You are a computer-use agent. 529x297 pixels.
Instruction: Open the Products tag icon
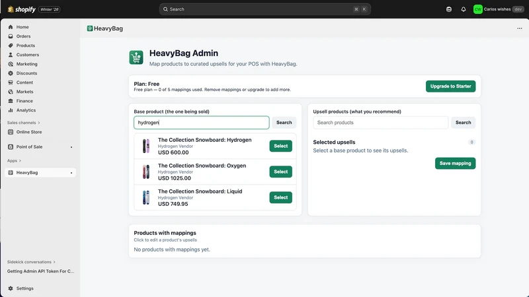[x=11, y=46]
